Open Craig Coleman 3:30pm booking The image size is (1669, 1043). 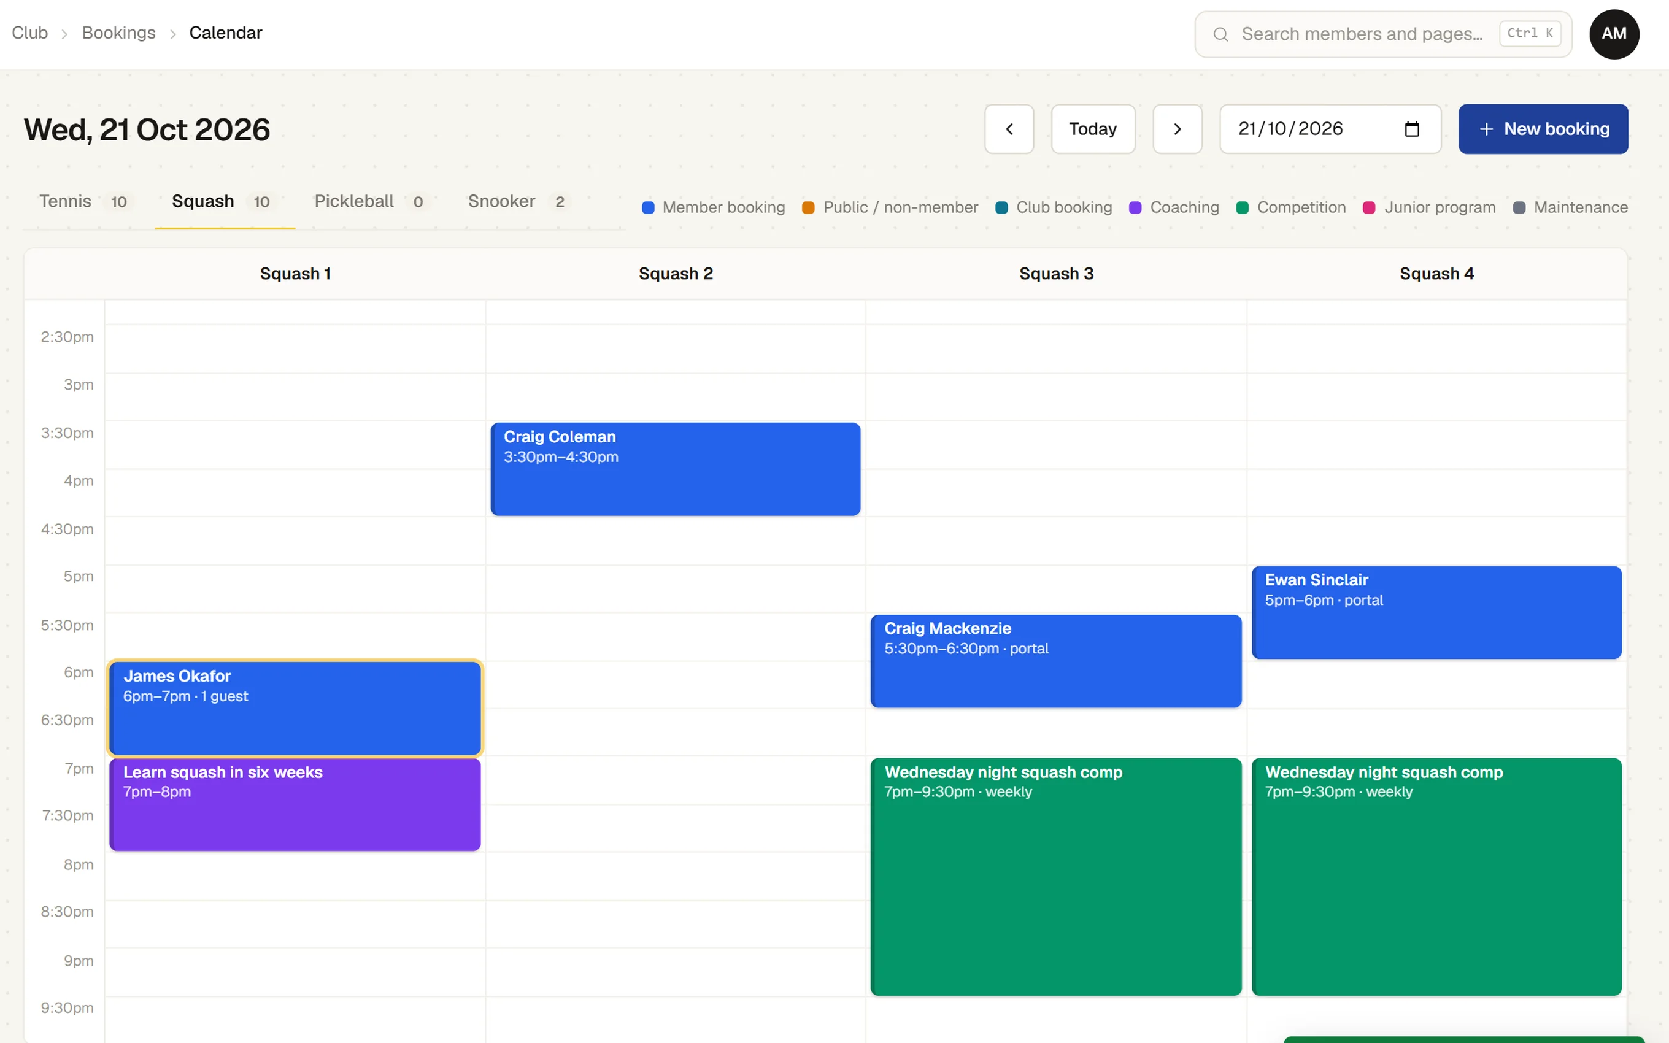(675, 469)
